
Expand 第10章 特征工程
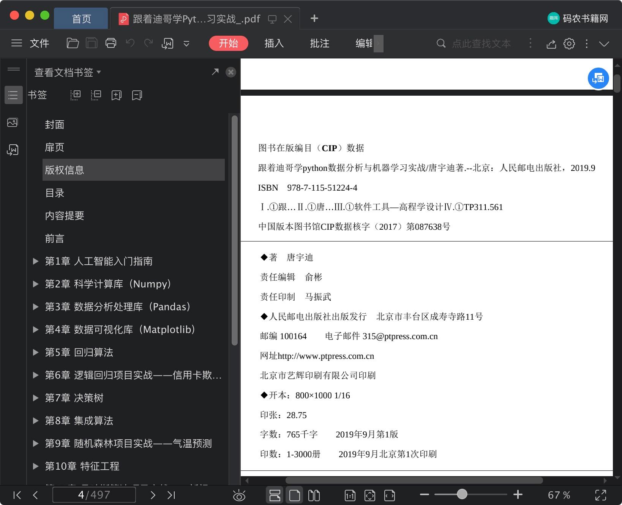click(36, 466)
